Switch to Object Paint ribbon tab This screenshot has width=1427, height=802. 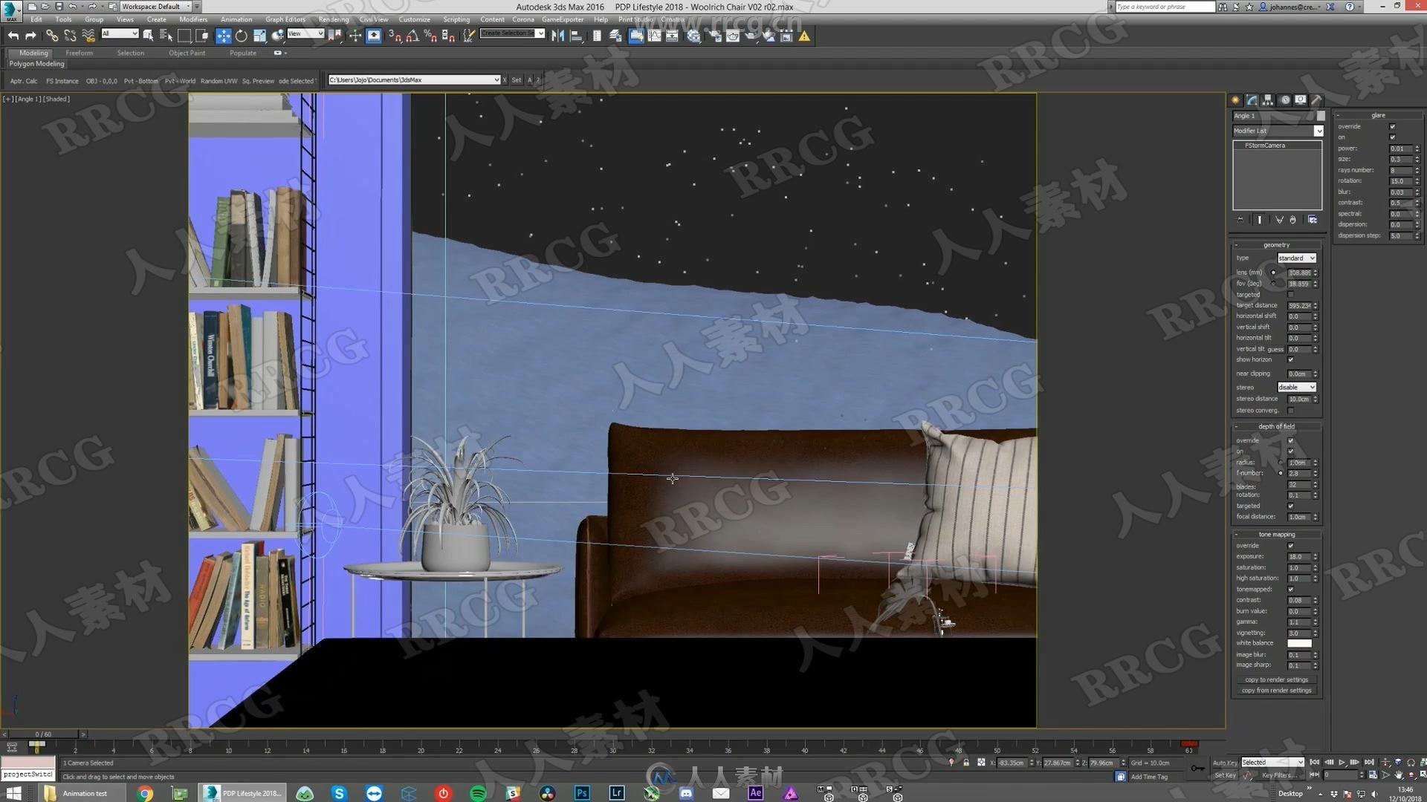click(x=187, y=53)
